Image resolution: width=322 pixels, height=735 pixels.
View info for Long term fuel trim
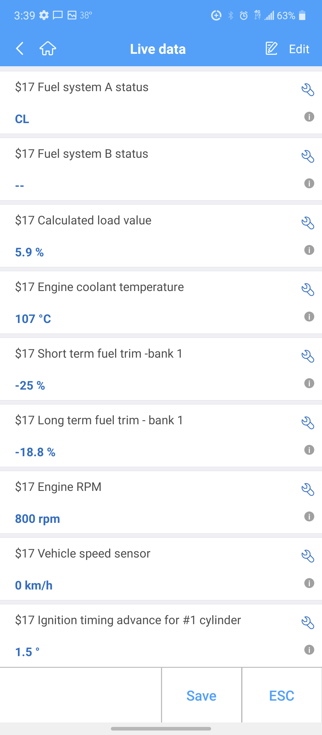309,450
